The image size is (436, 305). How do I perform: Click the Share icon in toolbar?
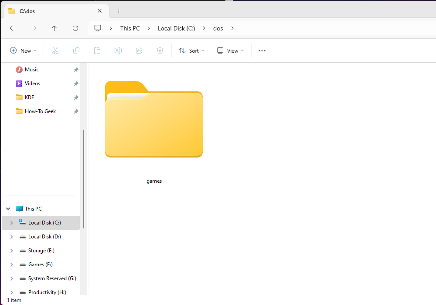tap(139, 50)
